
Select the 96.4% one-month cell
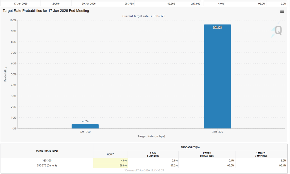(261, 166)
